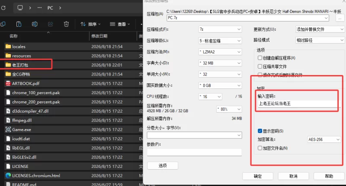
Task: Uncheck the 显示密码 checkbox
Action: click(x=260, y=131)
